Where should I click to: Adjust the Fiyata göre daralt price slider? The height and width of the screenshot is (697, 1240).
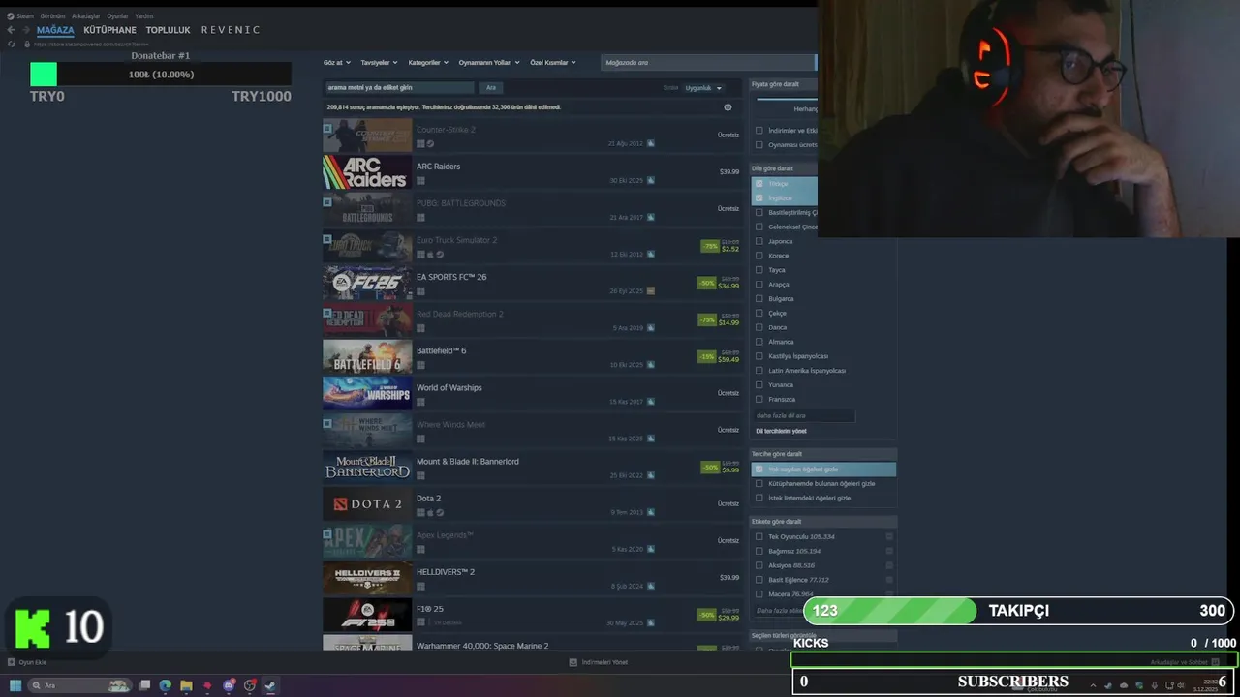point(787,99)
